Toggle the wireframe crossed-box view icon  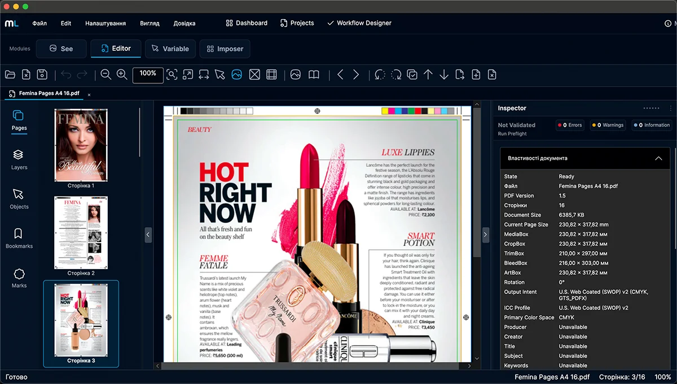(254, 74)
